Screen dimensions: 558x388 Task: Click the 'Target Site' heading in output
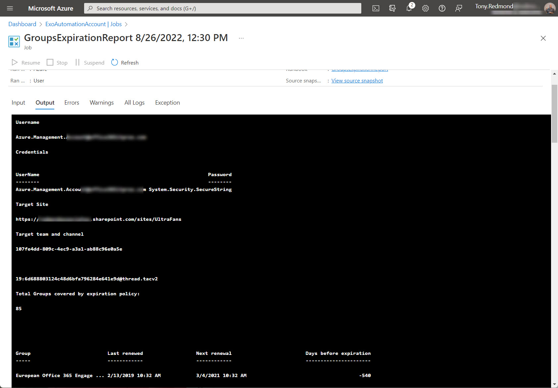coord(32,204)
